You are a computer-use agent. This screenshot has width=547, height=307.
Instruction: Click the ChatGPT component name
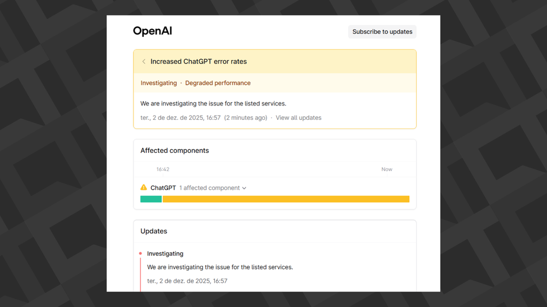(163, 188)
